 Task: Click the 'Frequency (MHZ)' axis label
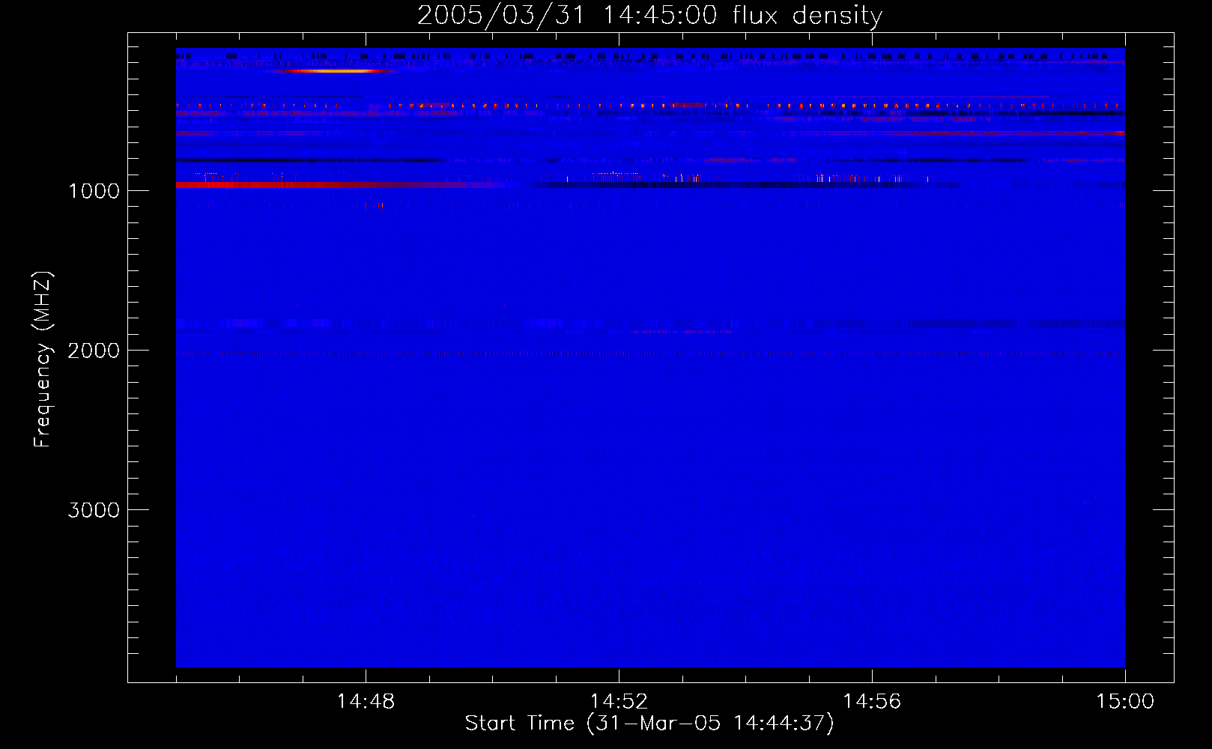pos(43,360)
